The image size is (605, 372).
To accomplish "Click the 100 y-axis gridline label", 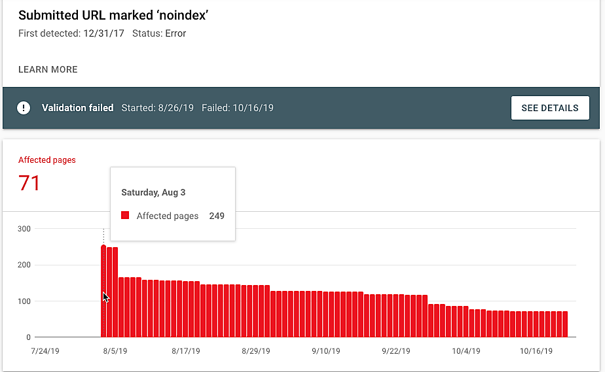I will pyautogui.click(x=24, y=301).
